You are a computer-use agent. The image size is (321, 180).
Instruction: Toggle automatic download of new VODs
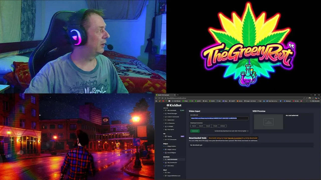point(248,131)
